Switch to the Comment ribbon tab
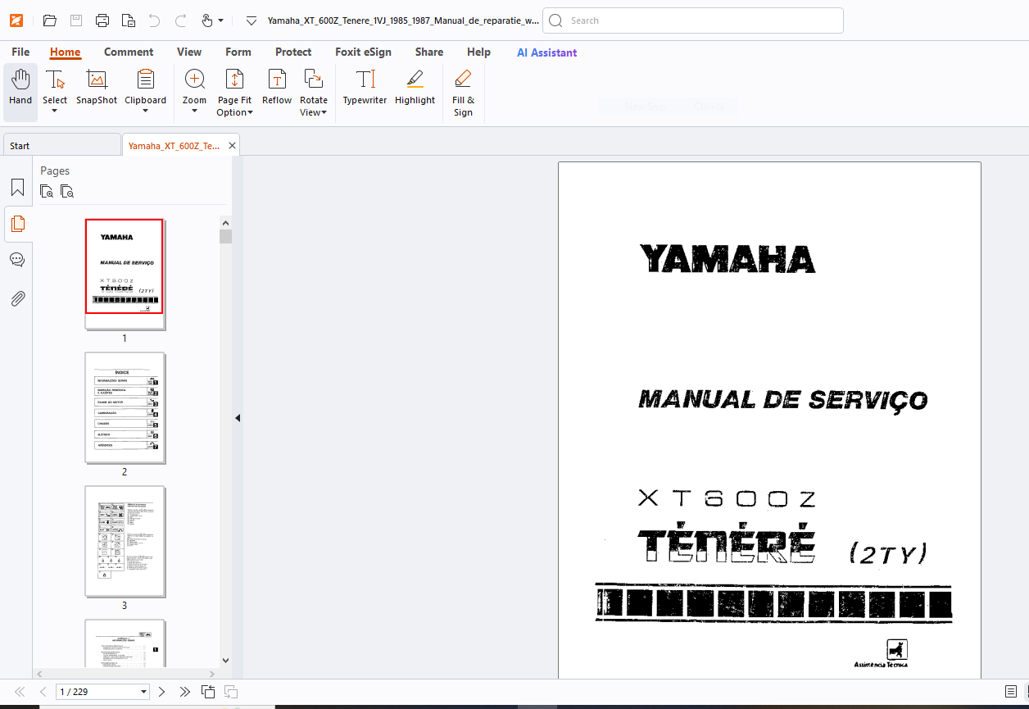 click(x=129, y=52)
